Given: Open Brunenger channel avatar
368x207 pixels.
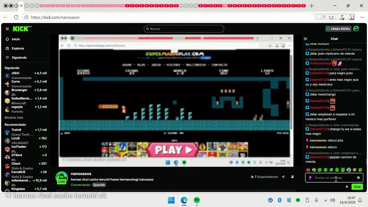Looking at the screenshot, I should click(x=7, y=92).
